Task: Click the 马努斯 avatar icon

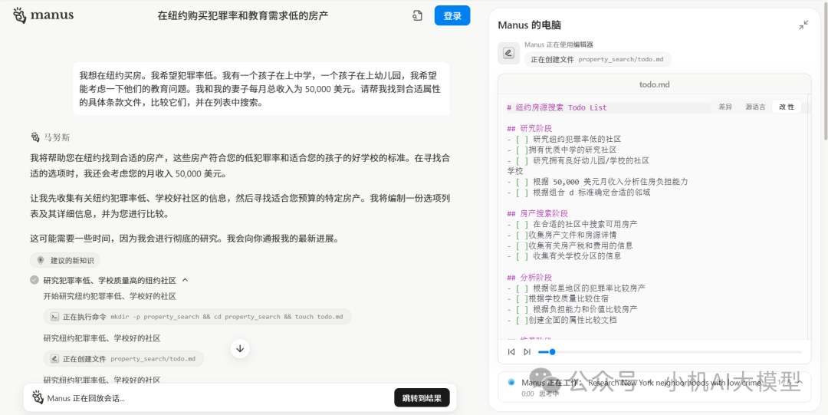Action: (x=35, y=137)
